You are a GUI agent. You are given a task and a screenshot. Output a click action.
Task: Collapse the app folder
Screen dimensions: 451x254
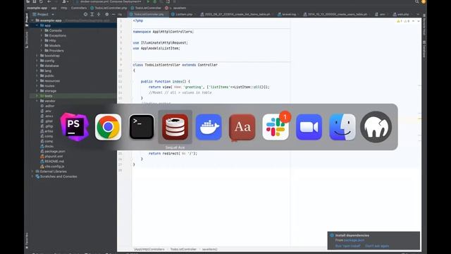(x=37, y=25)
